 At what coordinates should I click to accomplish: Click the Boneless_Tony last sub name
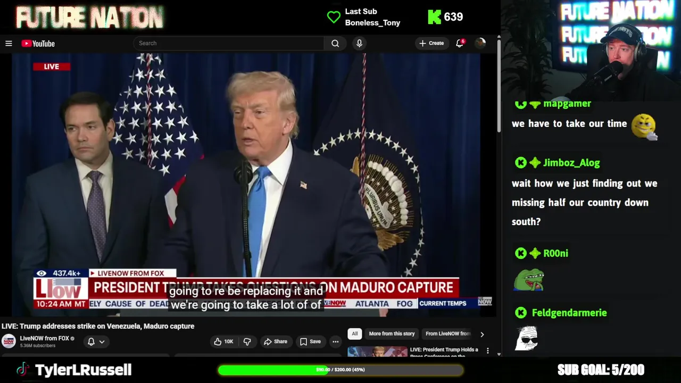372,23
